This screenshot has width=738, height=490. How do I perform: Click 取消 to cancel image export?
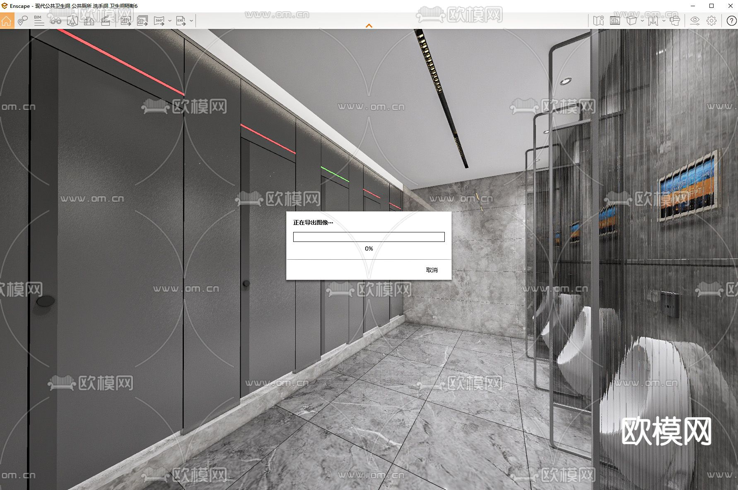point(432,270)
